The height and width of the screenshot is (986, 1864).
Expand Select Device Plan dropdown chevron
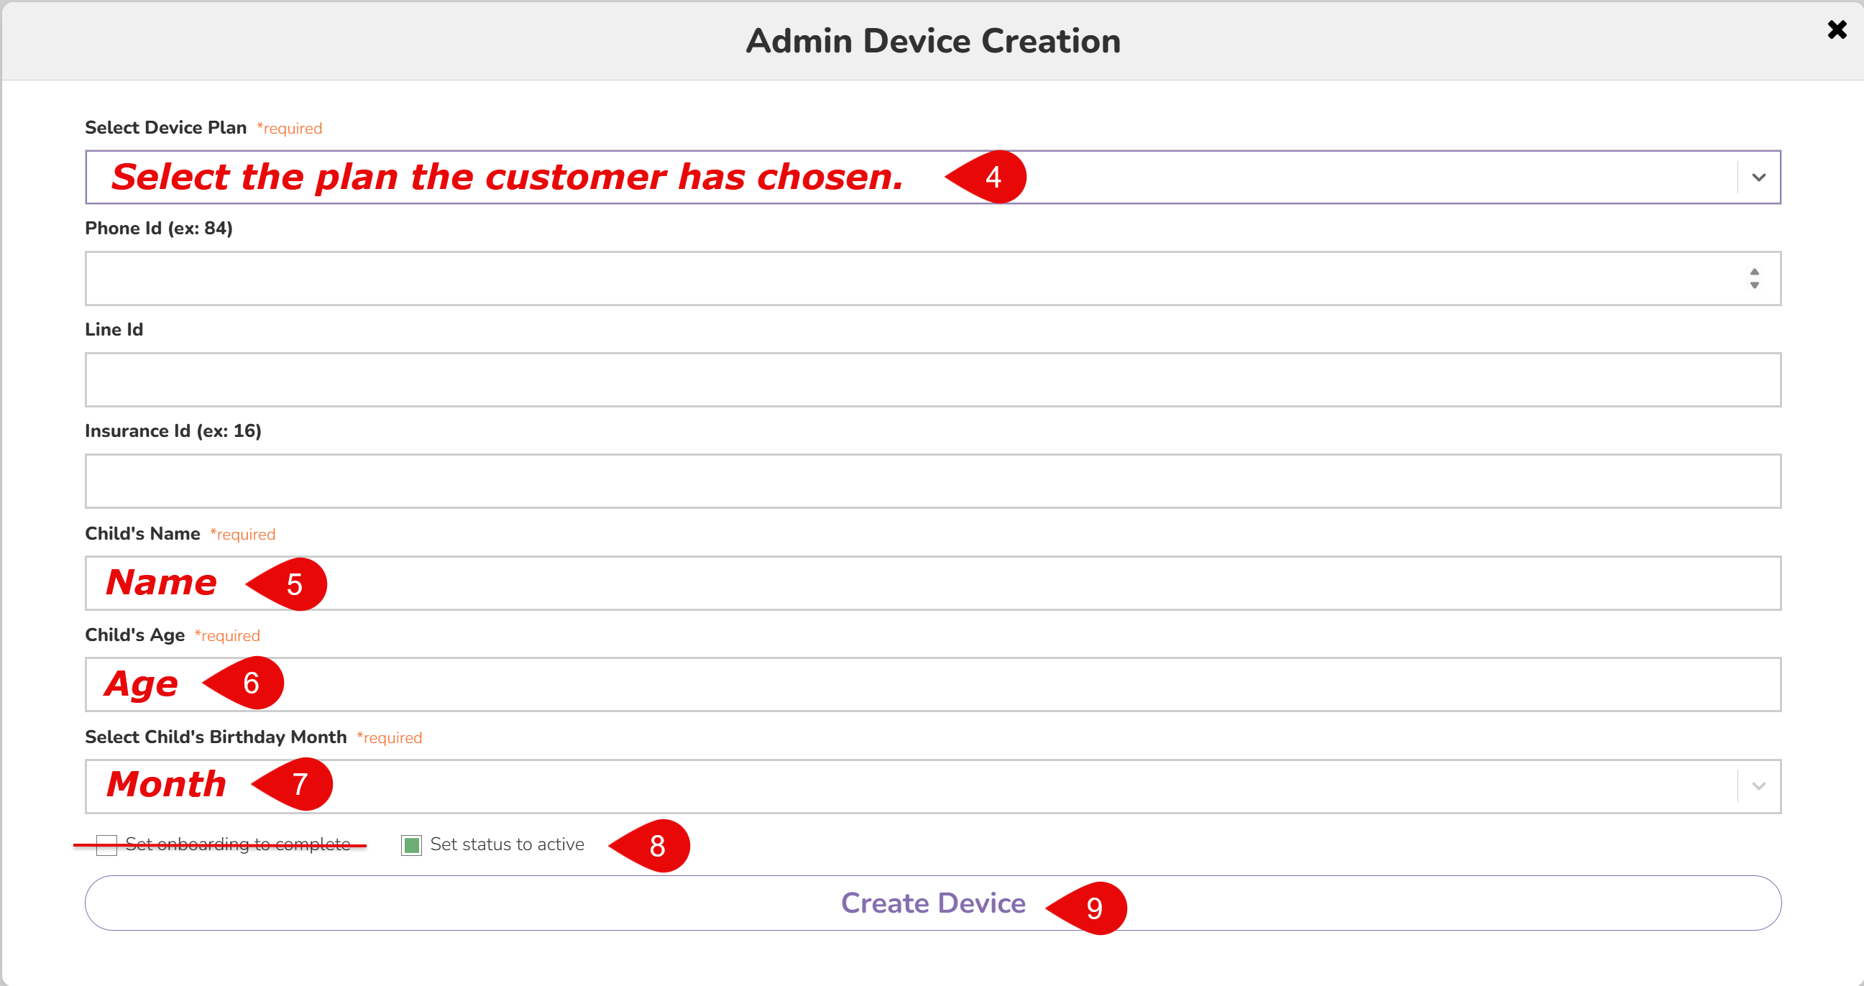pos(1758,178)
